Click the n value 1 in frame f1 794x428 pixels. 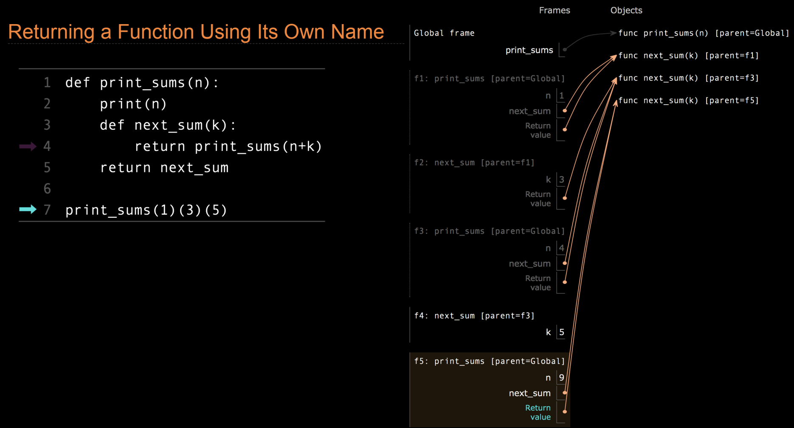pos(561,96)
